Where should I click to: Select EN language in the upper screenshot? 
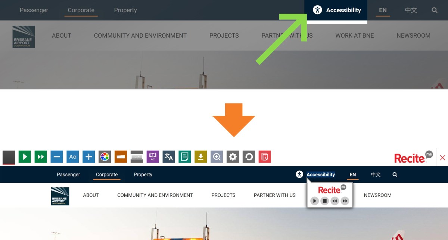tap(383, 10)
